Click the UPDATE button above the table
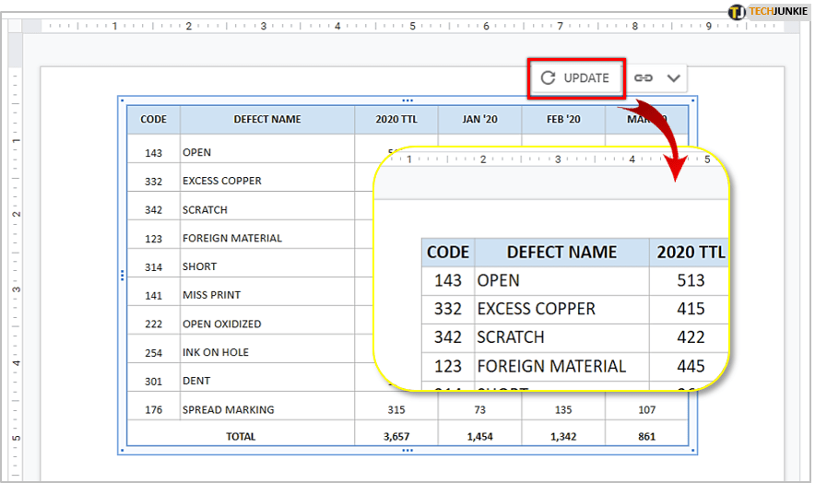 (x=576, y=78)
